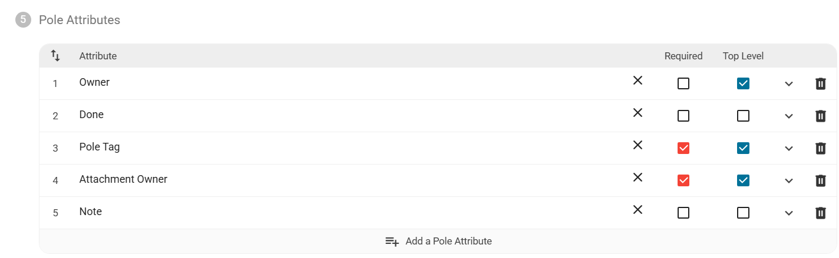Click the X icon on Pole Tag row

637,145
